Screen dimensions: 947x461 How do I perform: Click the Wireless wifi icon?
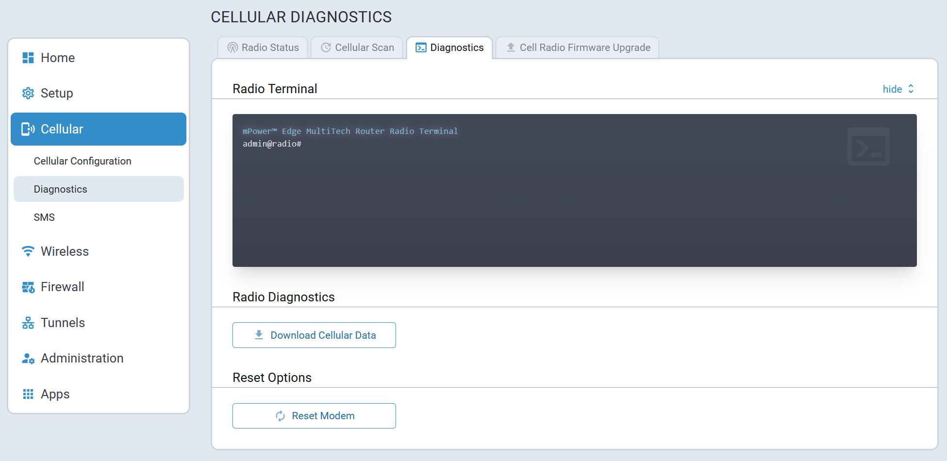click(28, 251)
